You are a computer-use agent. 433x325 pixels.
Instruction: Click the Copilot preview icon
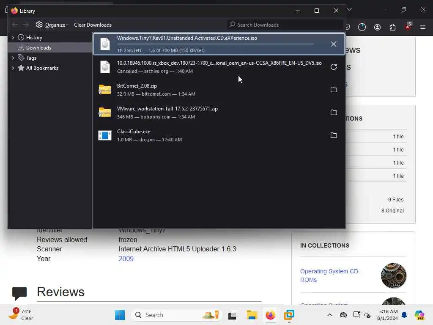pos(419,315)
